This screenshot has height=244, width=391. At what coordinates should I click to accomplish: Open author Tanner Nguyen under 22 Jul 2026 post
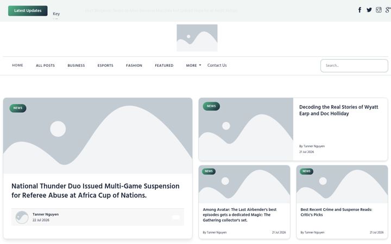(46, 214)
